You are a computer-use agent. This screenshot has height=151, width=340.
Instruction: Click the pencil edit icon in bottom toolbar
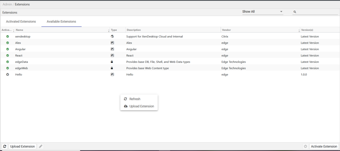41,146
